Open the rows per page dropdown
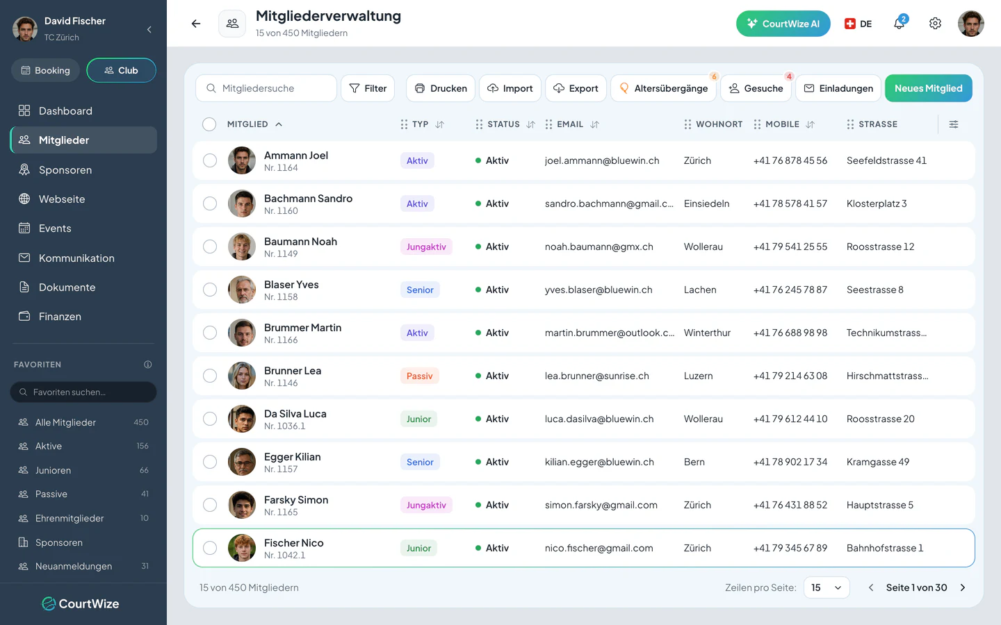This screenshot has height=625, width=1001. click(x=827, y=587)
